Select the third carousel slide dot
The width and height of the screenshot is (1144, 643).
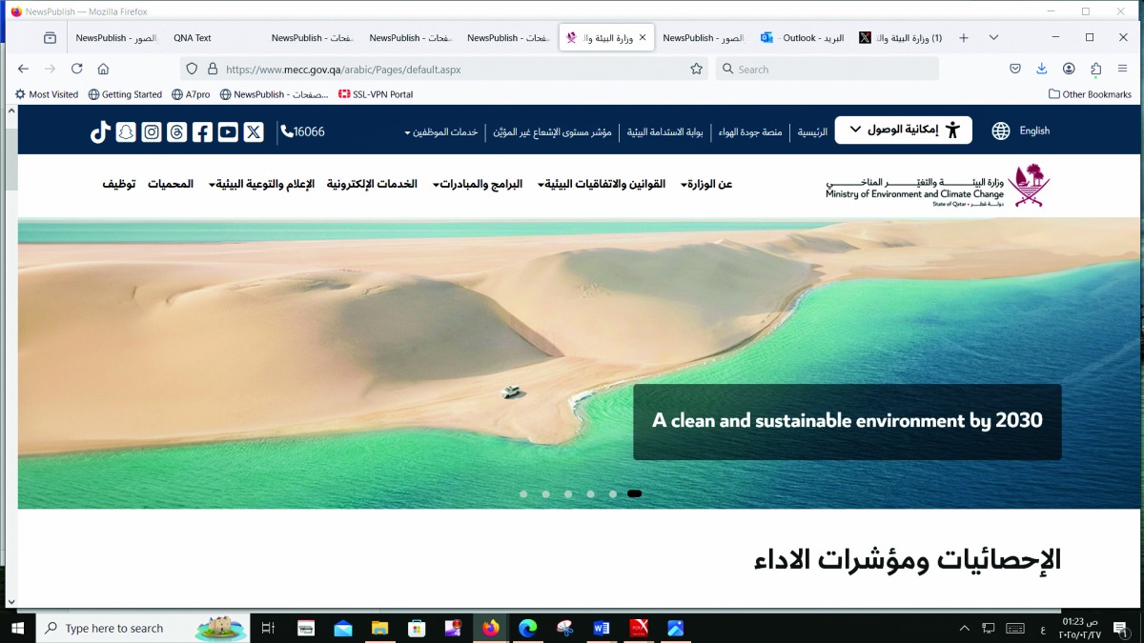coord(568,493)
